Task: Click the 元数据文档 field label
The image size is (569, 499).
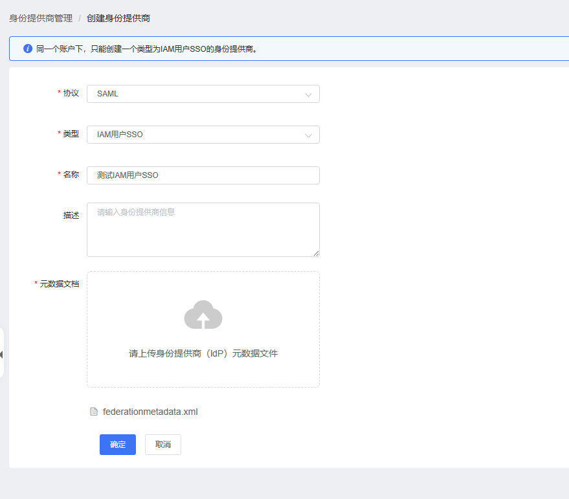Action: click(59, 283)
